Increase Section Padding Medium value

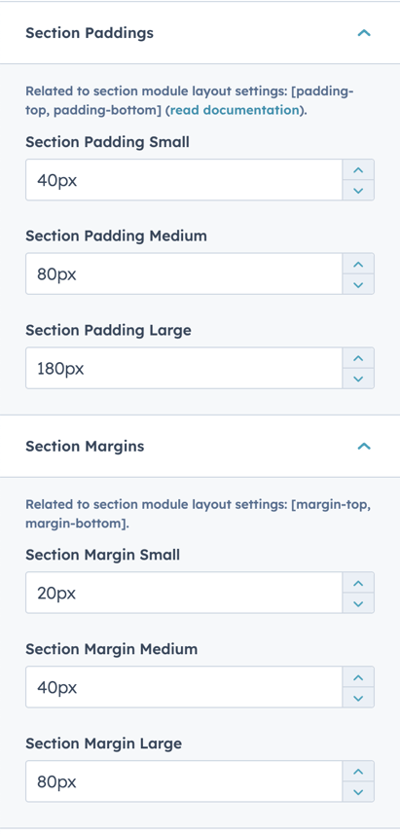tap(358, 265)
